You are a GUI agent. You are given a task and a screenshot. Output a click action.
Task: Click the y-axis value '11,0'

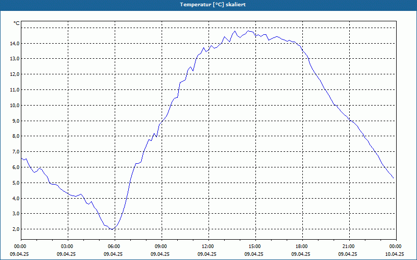(x=15, y=90)
